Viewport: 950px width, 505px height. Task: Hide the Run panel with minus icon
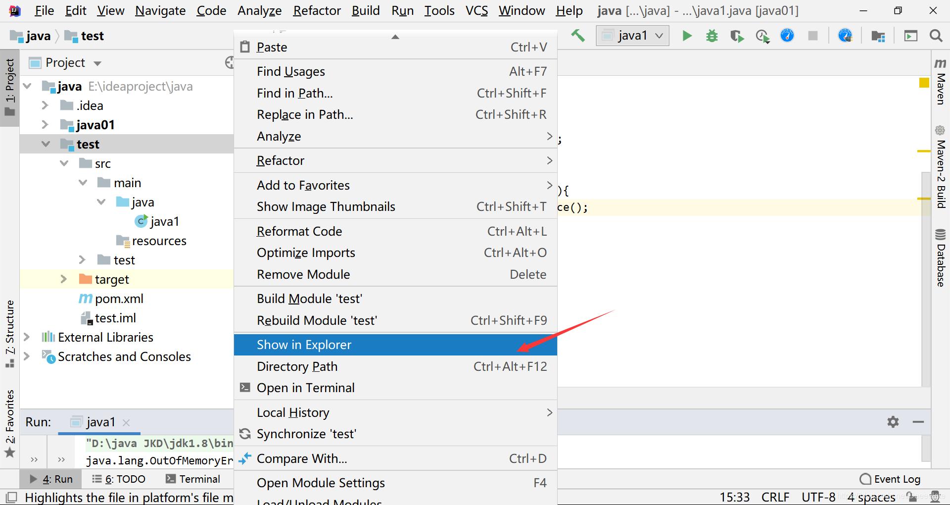click(x=918, y=422)
